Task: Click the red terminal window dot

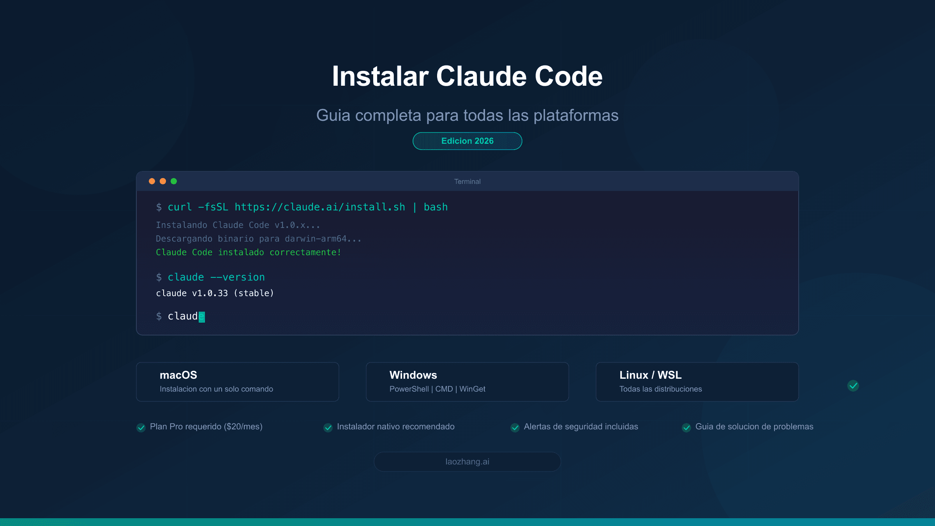Action: [x=152, y=181]
